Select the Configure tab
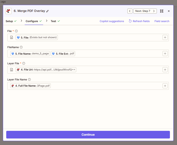The image size is (177, 145). [x=32, y=21]
